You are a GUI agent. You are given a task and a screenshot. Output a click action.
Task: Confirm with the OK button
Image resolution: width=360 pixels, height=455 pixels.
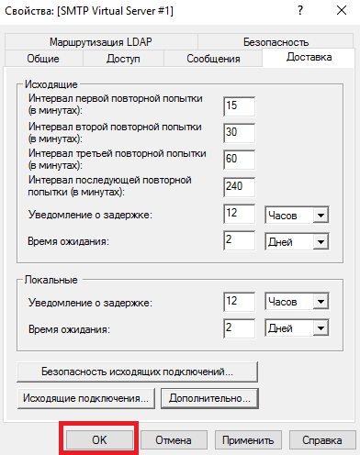[x=99, y=439]
